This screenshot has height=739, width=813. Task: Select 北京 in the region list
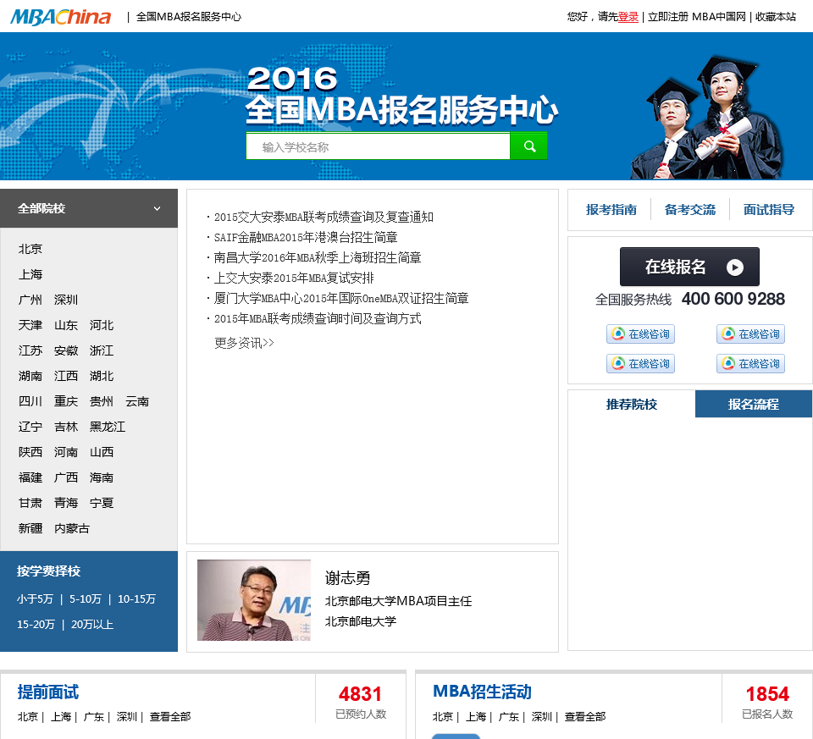(x=30, y=249)
